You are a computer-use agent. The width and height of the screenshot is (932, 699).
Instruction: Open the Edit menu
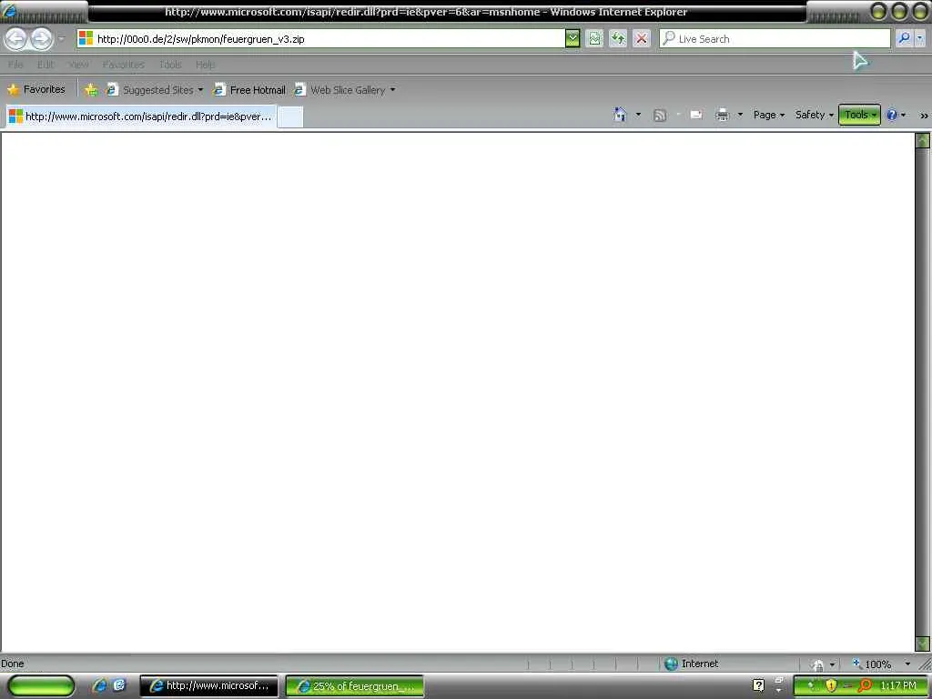(46, 65)
